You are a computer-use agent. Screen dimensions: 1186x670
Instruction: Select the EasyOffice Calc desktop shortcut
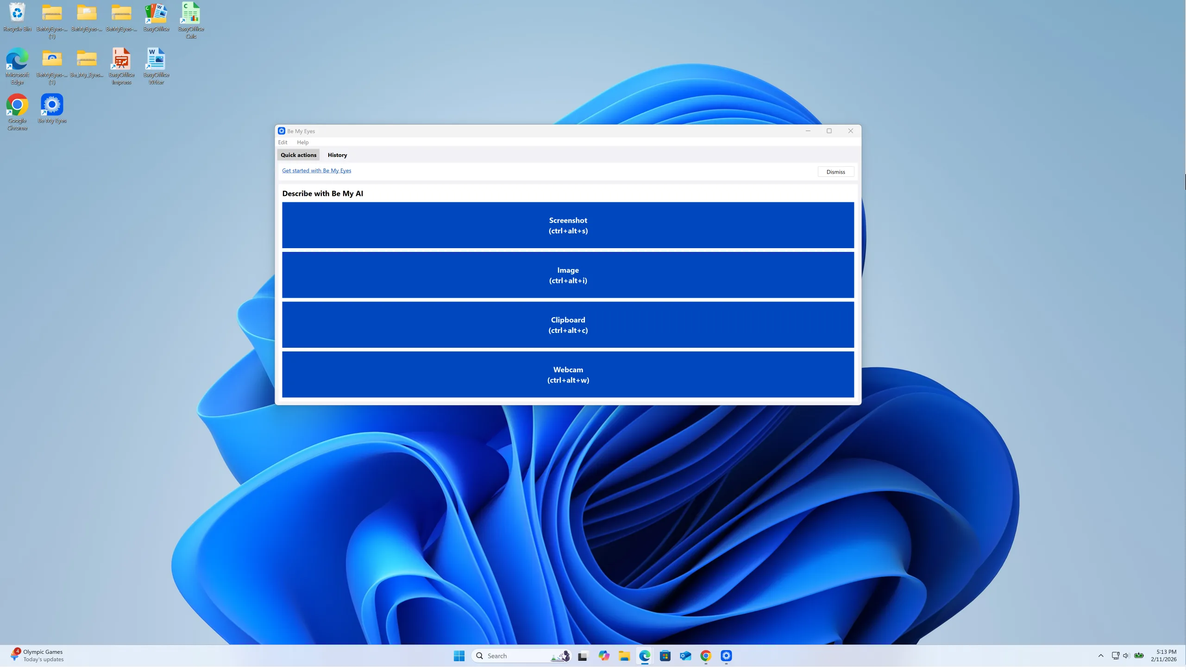click(191, 21)
